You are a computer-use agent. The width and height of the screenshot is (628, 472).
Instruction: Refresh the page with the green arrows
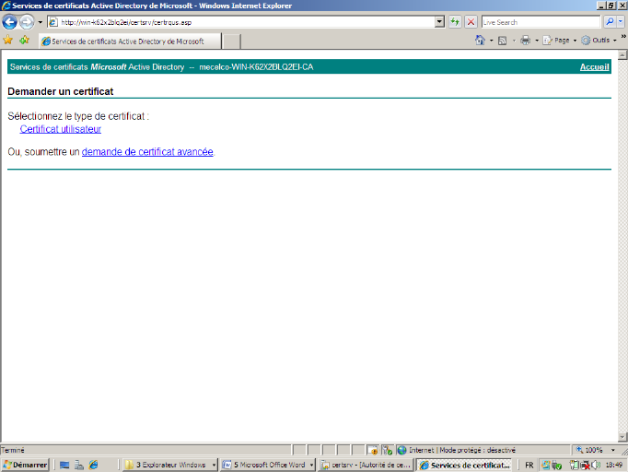click(455, 21)
